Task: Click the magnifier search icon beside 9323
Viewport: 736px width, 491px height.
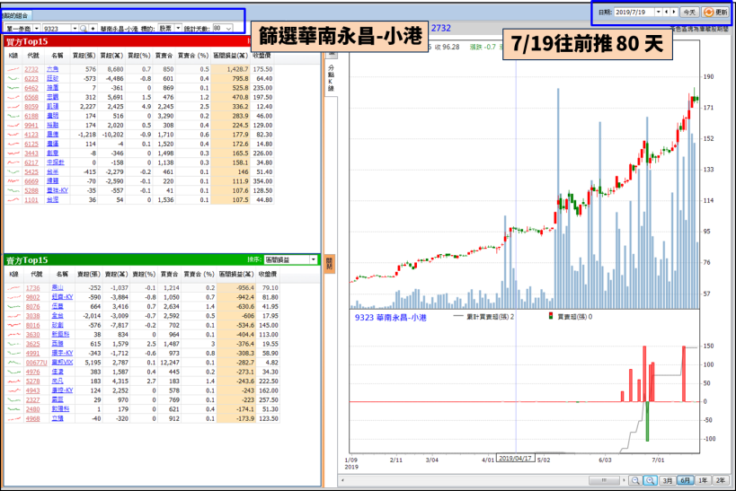Action: (x=83, y=29)
